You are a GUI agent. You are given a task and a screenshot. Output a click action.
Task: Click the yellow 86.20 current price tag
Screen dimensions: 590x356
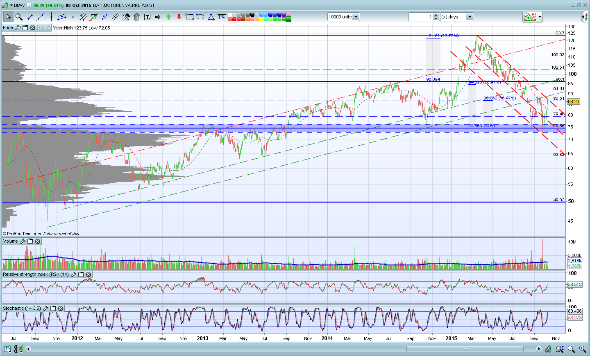(574, 101)
